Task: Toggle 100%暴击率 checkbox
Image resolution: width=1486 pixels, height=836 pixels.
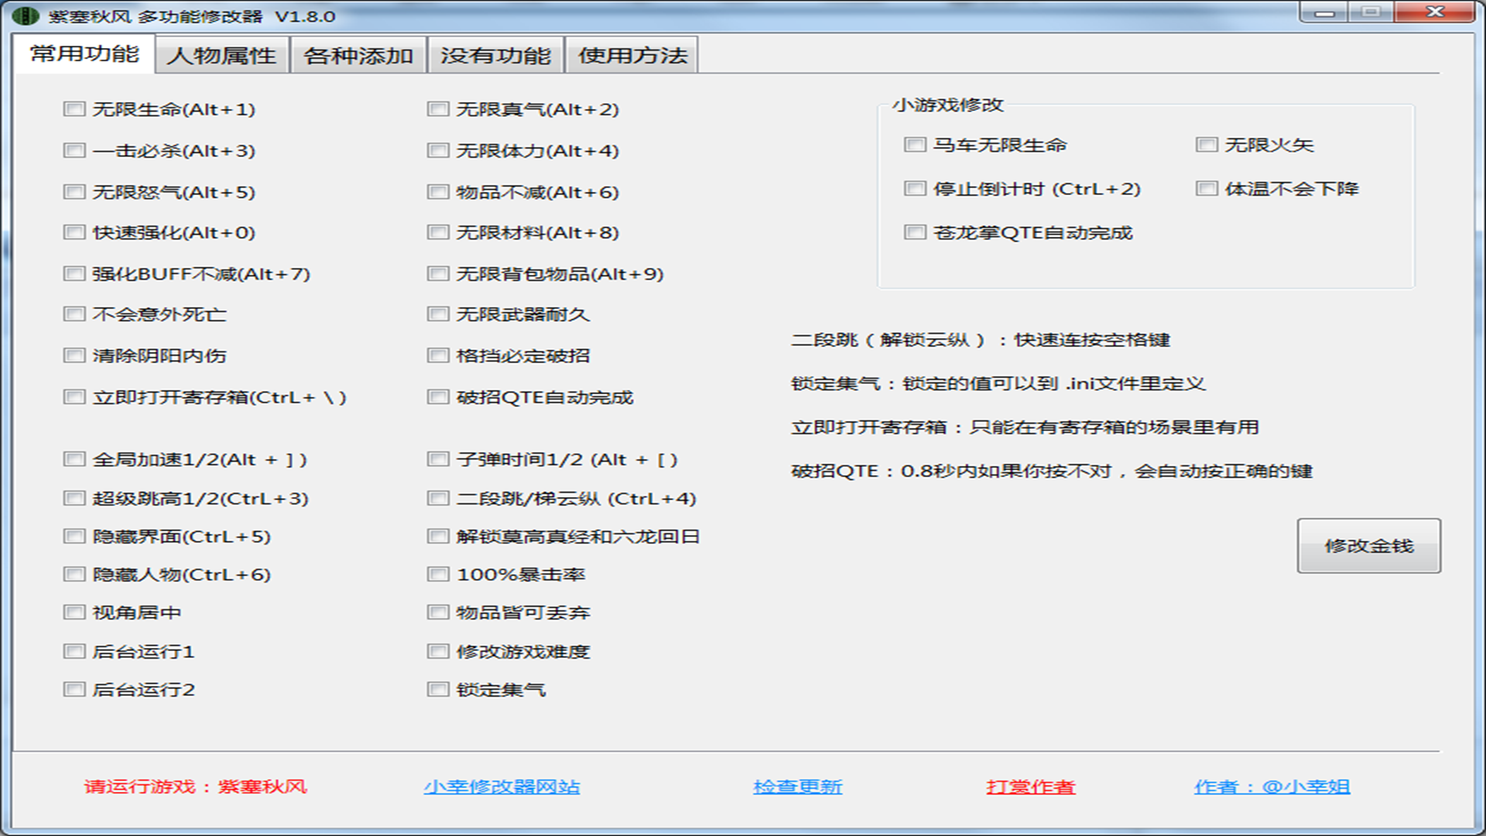Action: point(438,574)
